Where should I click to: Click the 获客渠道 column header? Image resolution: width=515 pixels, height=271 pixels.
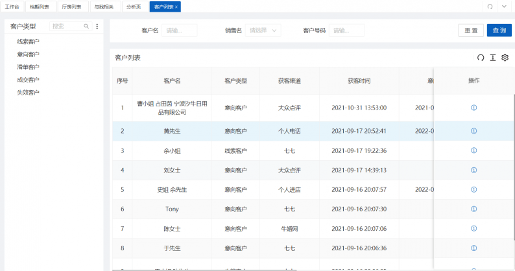(x=289, y=81)
